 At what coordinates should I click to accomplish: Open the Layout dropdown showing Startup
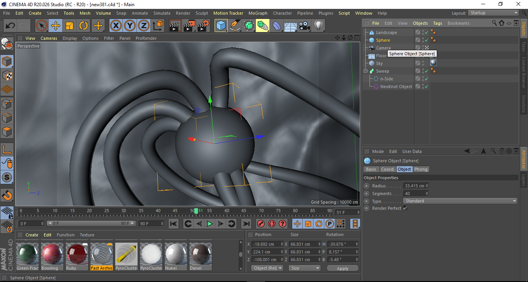click(494, 13)
